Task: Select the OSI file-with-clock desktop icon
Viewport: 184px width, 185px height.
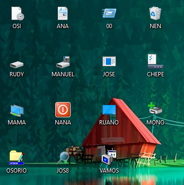Action: point(18,13)
